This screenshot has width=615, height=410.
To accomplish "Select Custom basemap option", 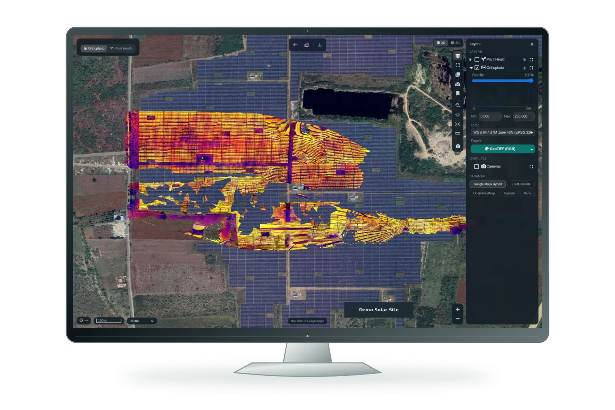I will coord(509,193).
